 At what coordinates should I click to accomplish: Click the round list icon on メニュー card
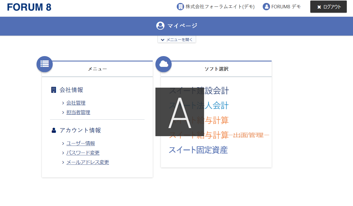(x=45, y=64)
